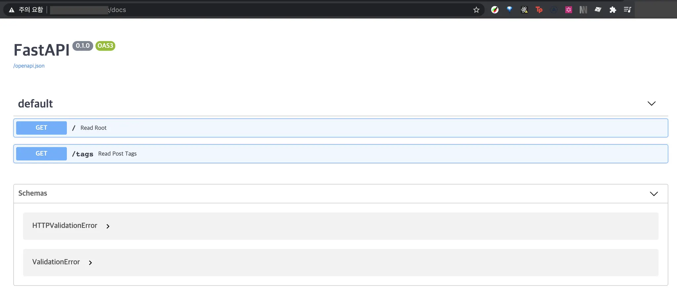Expand the ValidationError schema arrow
Screen dimensions: 677x296
90,263
